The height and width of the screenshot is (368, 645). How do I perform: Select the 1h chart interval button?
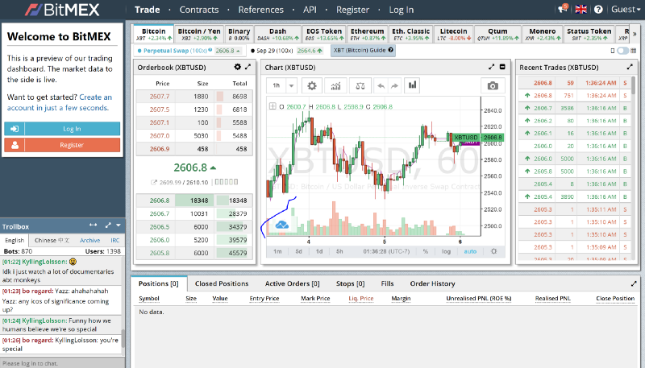pos(277,85)
